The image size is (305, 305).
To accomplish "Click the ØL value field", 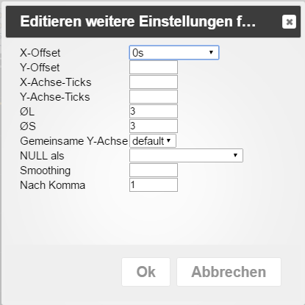I will click(154, 111).
